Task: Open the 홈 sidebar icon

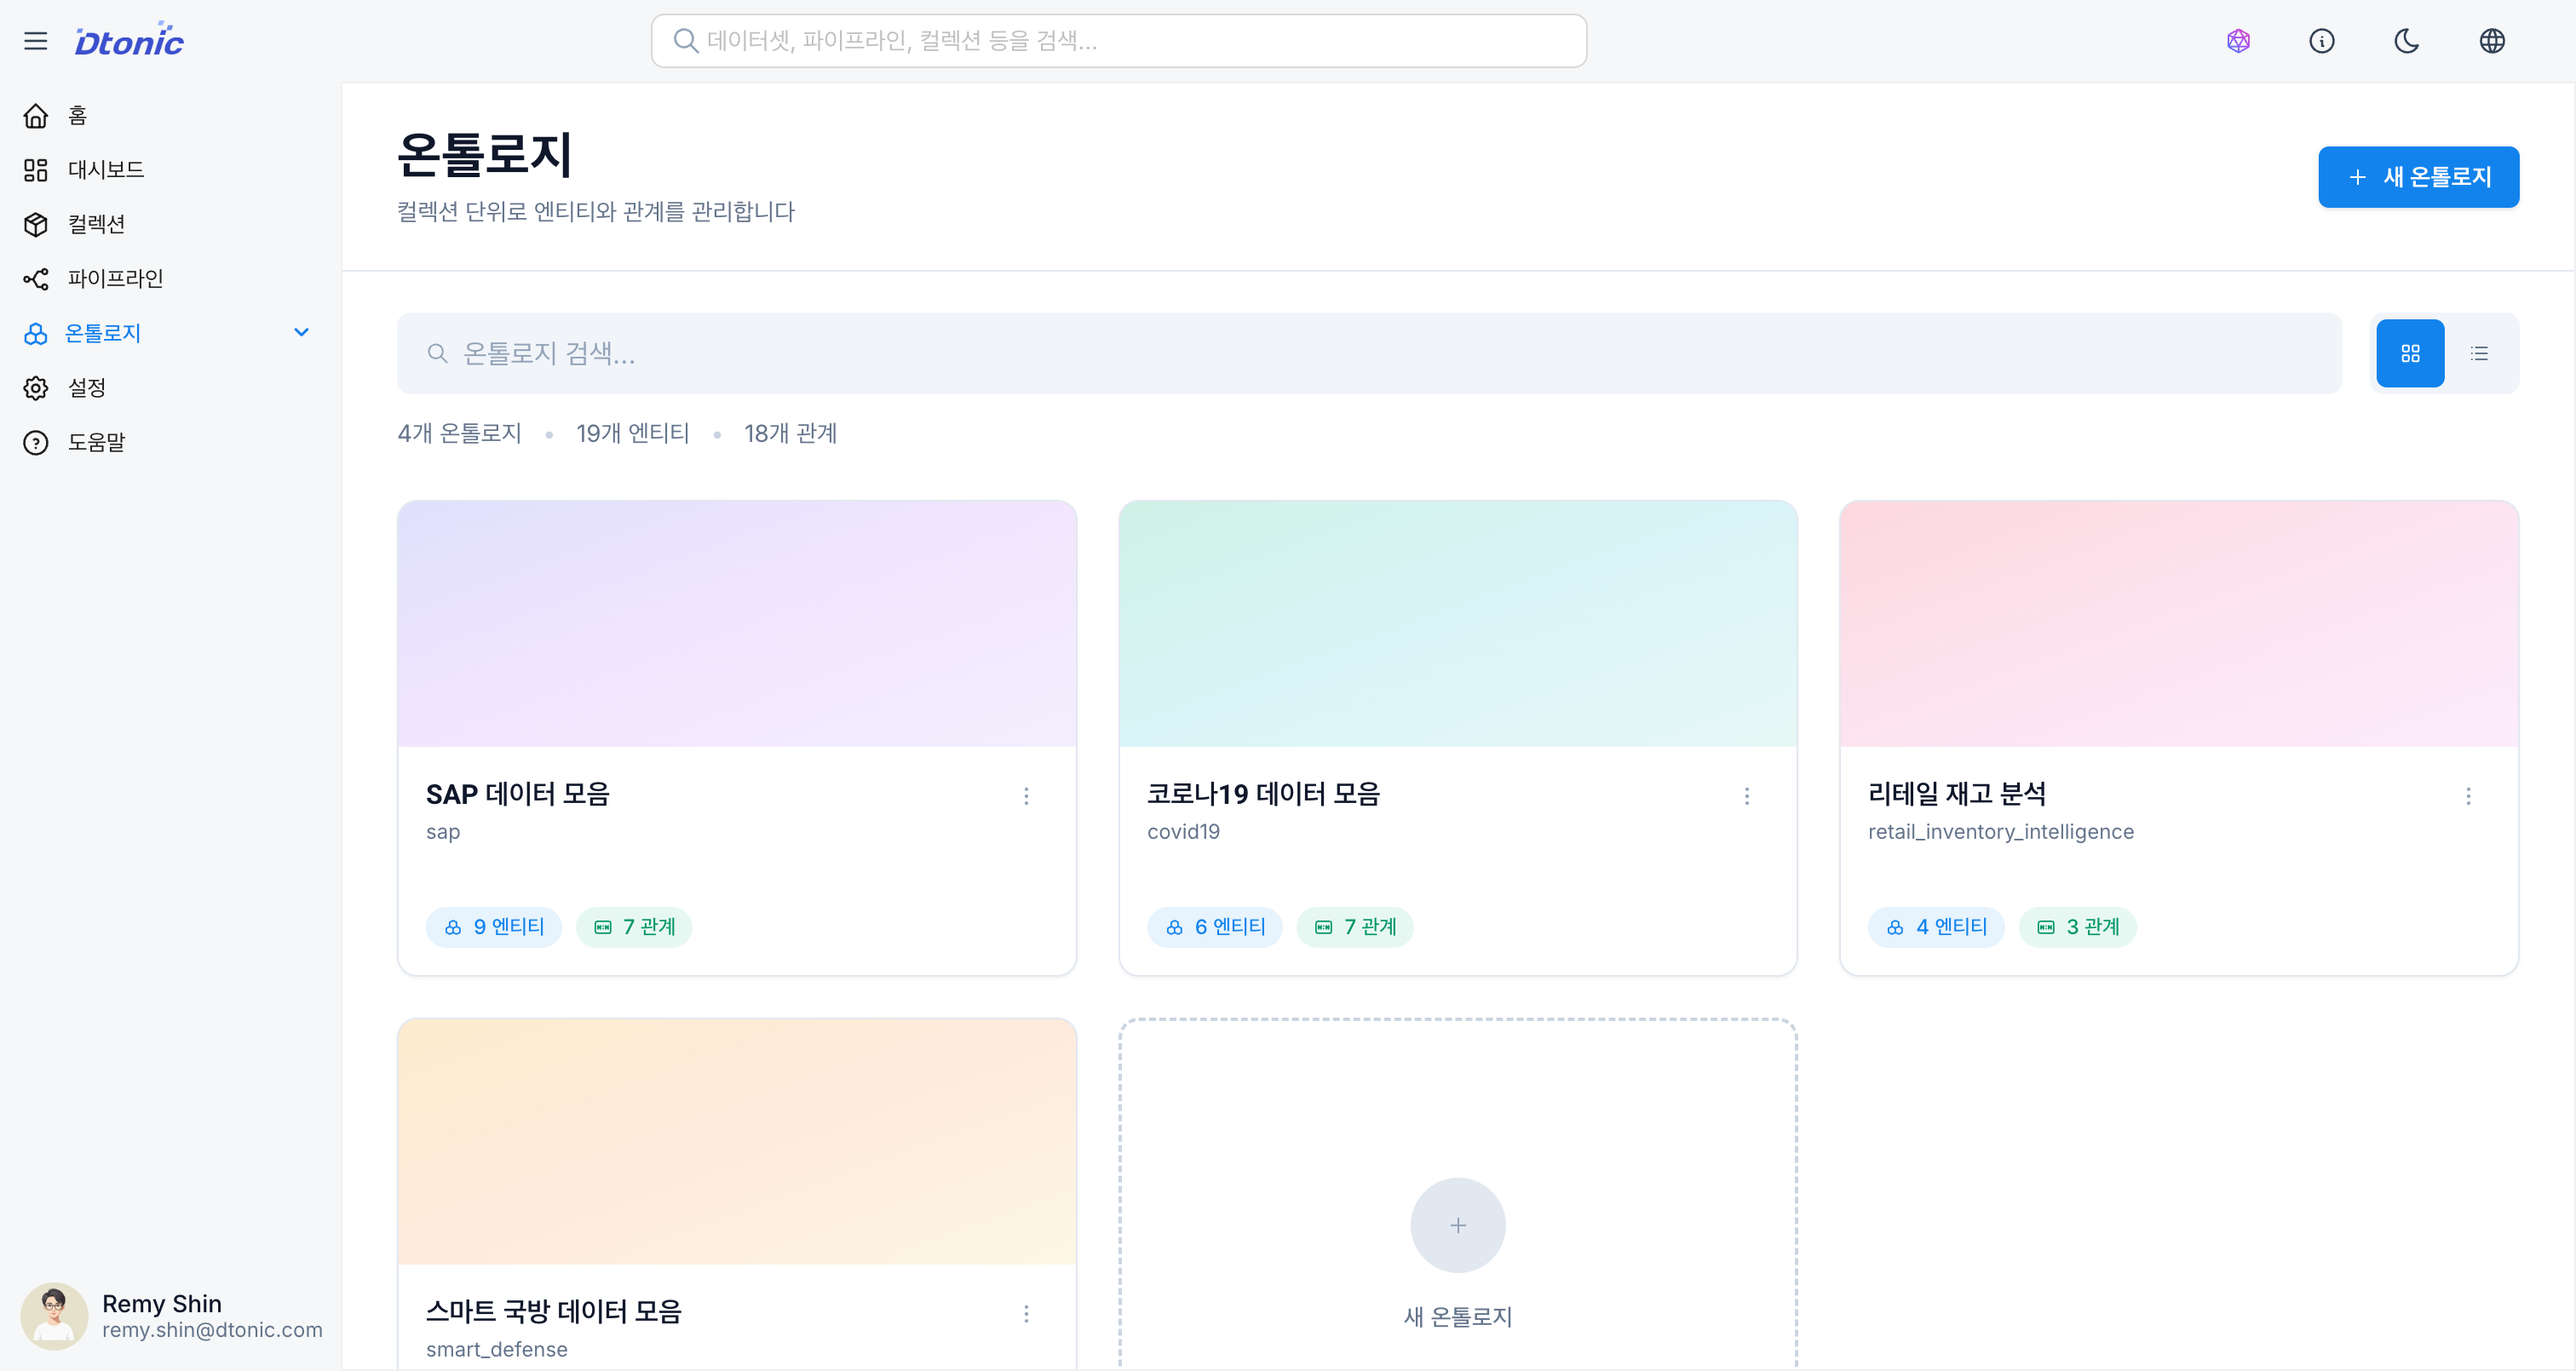Action: click(x=36, y=115)
